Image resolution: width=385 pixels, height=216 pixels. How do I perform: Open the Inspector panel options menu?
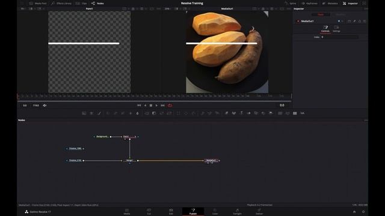click(x=366, y=9)
